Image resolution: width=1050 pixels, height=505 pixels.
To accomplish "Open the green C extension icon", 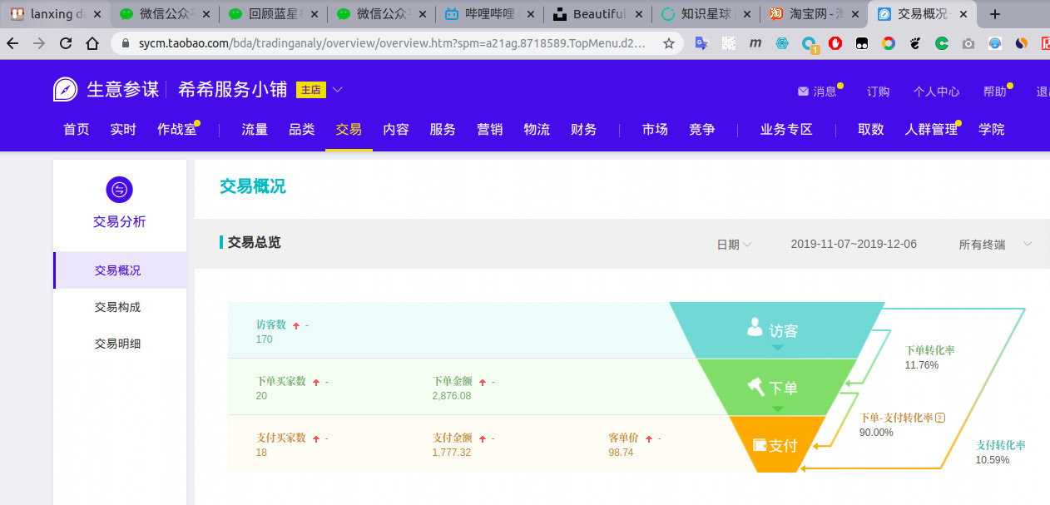I will coord(942,43).
